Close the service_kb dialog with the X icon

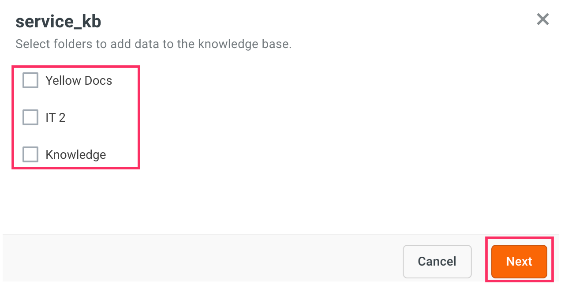542,19
